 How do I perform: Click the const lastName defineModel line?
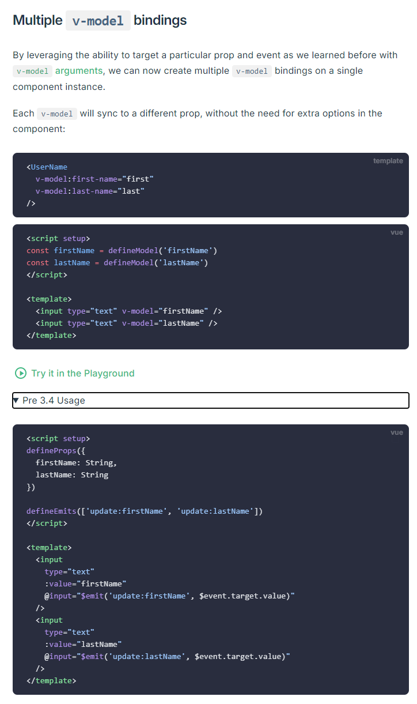click(x=117, y=262)
